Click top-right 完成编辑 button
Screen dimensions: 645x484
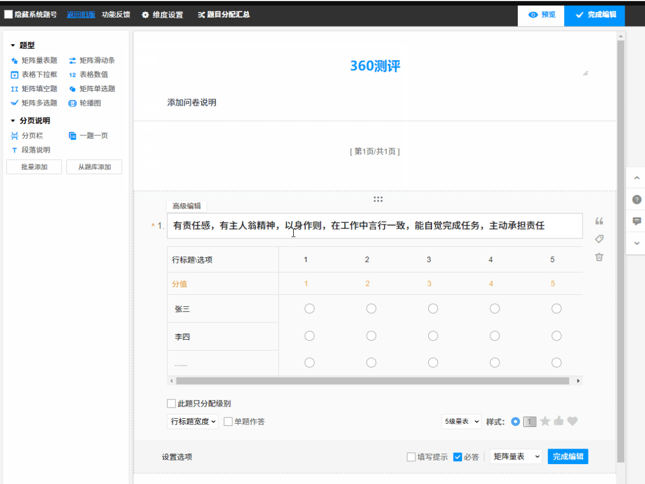coord(595,15)
